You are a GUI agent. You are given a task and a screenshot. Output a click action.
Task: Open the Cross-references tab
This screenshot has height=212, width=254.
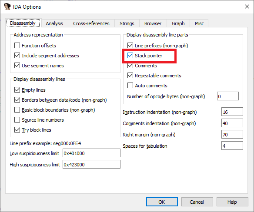tap(91, 23)
